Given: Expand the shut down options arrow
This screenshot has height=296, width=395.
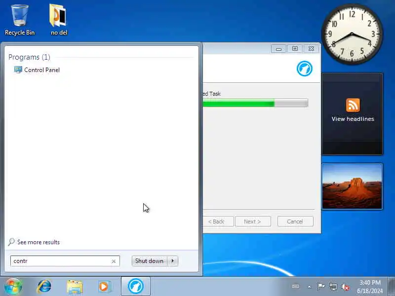Looking at the screenshot, I should coord(173,261).
